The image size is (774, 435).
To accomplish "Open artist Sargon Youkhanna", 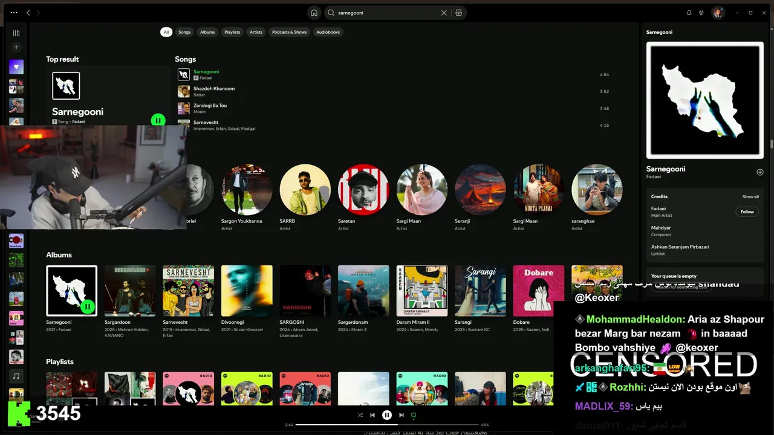I will pyautogui.click(x=247, y=190).
